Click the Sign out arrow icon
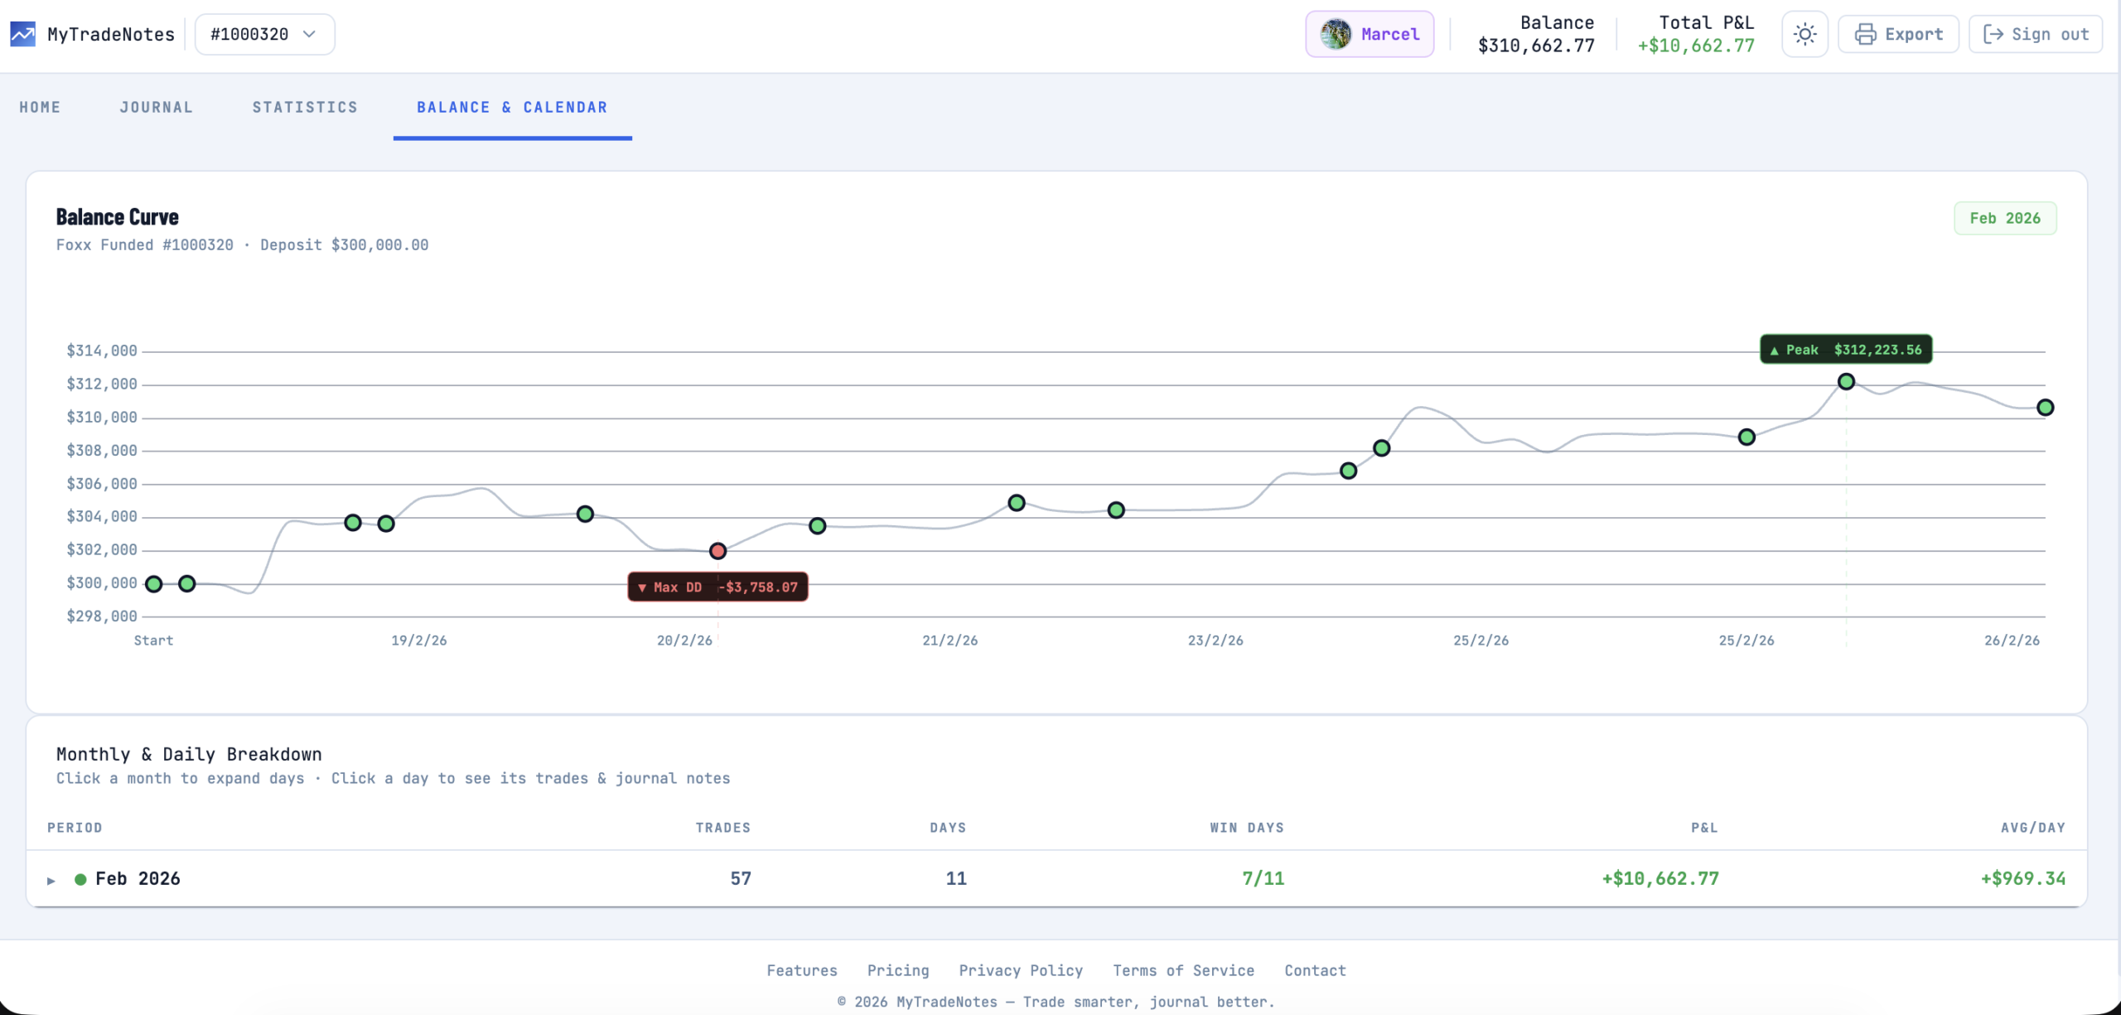Screen dimensions: 2121x1015 (x=1993, y=34)
